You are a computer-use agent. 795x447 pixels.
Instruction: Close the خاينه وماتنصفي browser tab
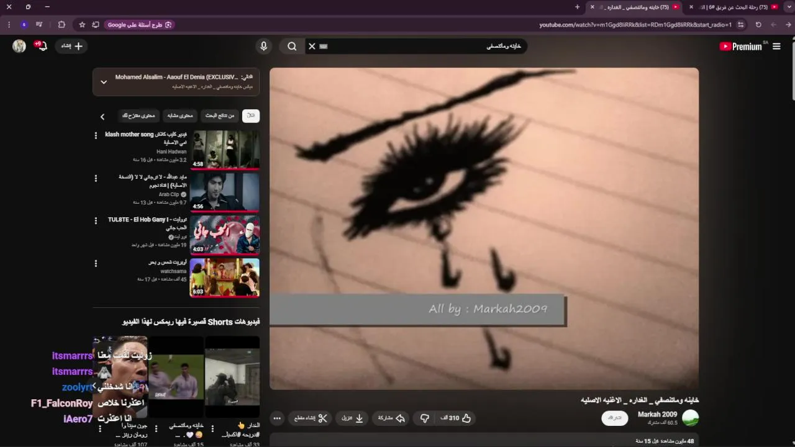(592, 7)
